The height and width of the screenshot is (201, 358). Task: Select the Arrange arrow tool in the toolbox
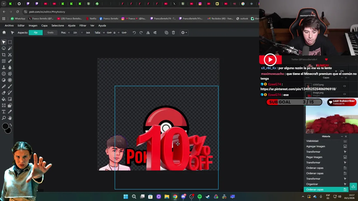coord(4,42)
